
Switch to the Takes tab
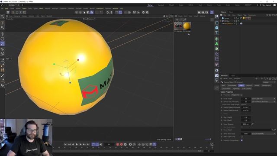(x=231, y=12)
